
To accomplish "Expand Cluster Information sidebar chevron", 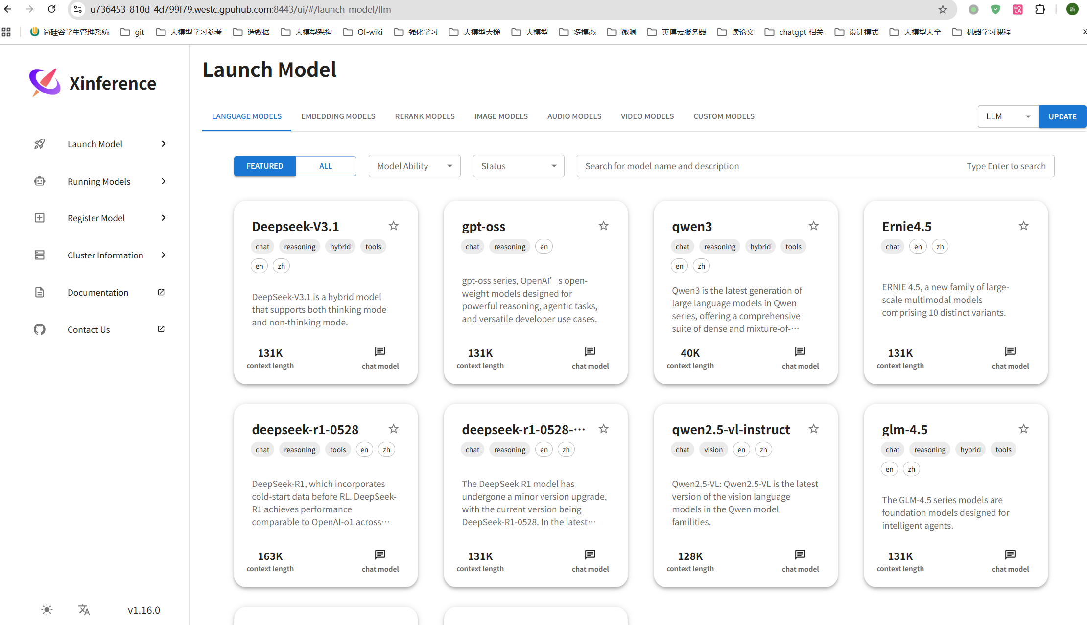I will point(164,255).
